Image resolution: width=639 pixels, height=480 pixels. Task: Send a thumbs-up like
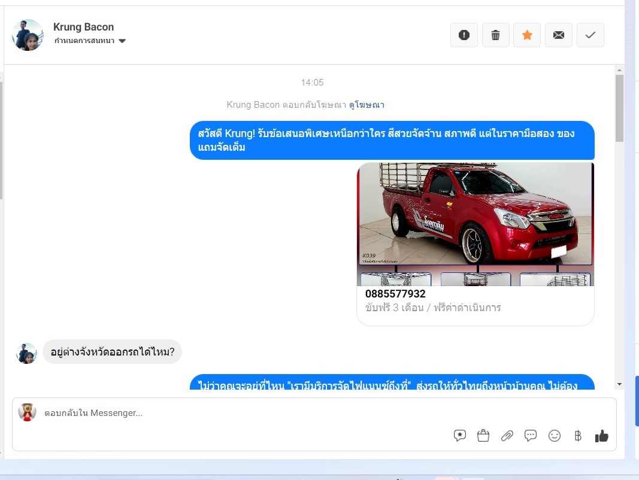601,436
